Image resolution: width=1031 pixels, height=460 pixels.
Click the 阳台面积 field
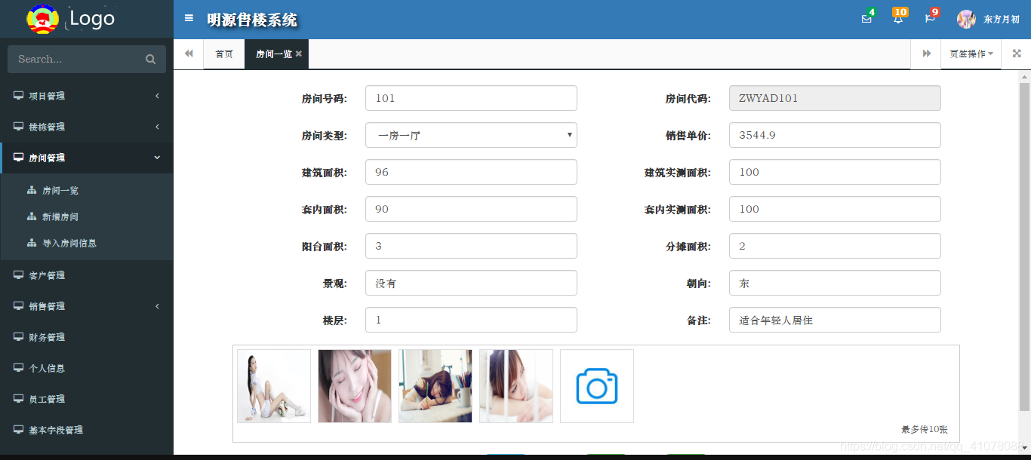tap(471, 246)
